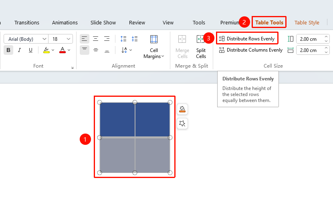This screenshot has width=333, height=204.
Task: Toggle bold formatting
Action: pyautogui.click(x=8, y=50)
